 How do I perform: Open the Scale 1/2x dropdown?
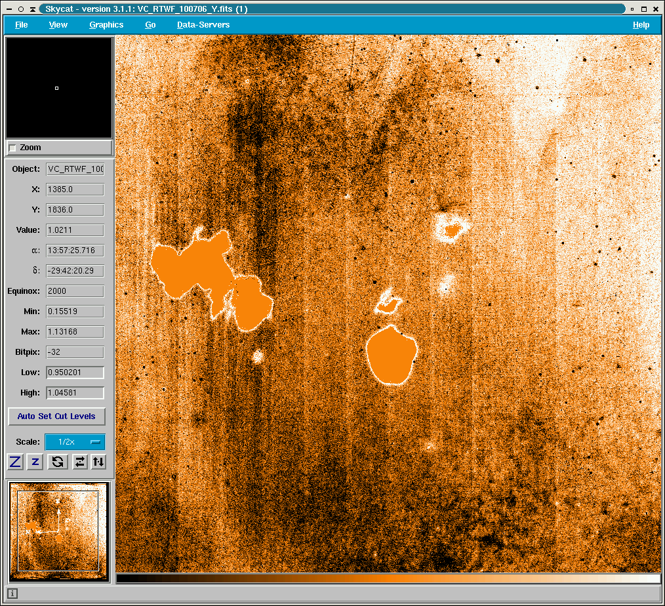tap(74, 442)
